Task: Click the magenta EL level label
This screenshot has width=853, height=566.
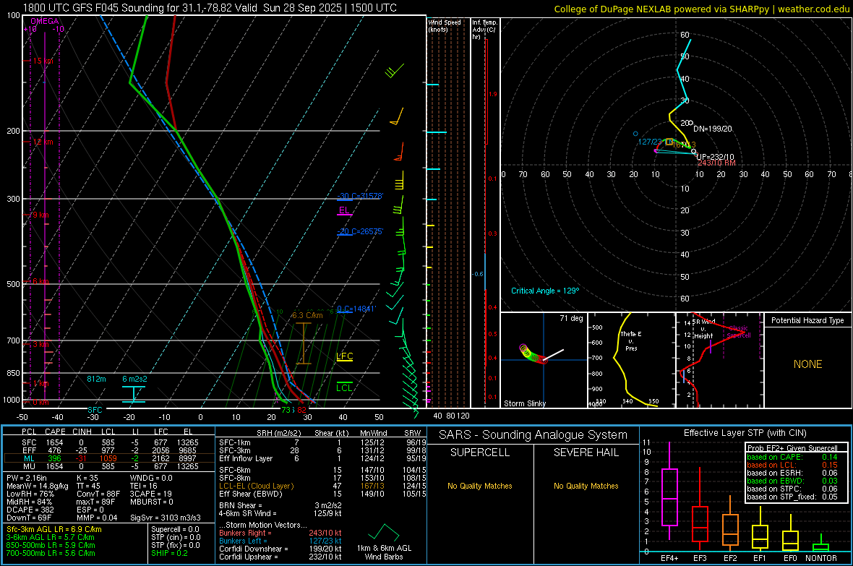Action: point(344,210)
